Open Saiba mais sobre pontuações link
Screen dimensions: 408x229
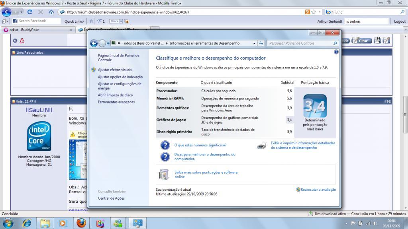coord(206,175)
